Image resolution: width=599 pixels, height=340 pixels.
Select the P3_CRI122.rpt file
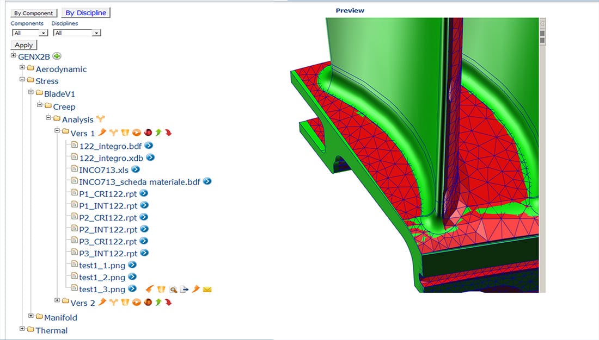(108, 242)
